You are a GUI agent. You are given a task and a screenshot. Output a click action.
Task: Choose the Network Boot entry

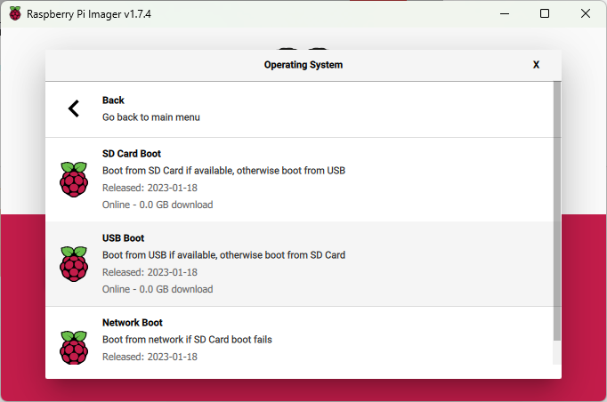(x=299, y=336)
